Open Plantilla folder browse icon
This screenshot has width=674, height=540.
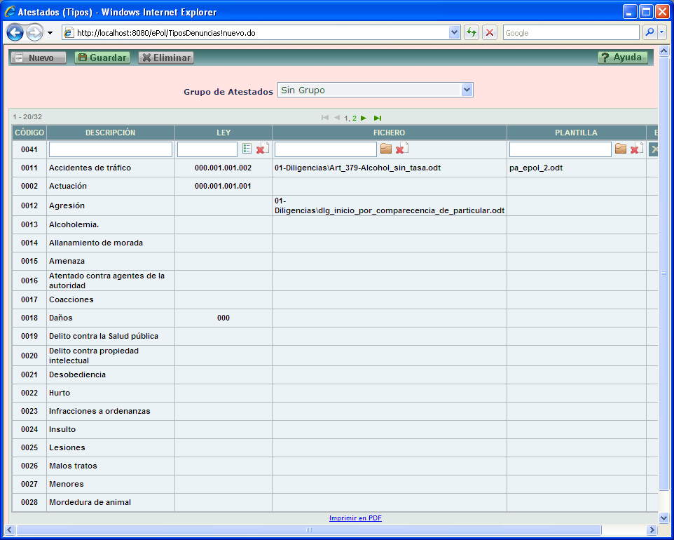click(621, 149)
